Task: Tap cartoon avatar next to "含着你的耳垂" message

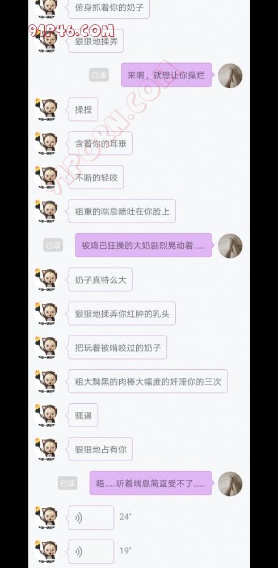Action: 46,144
